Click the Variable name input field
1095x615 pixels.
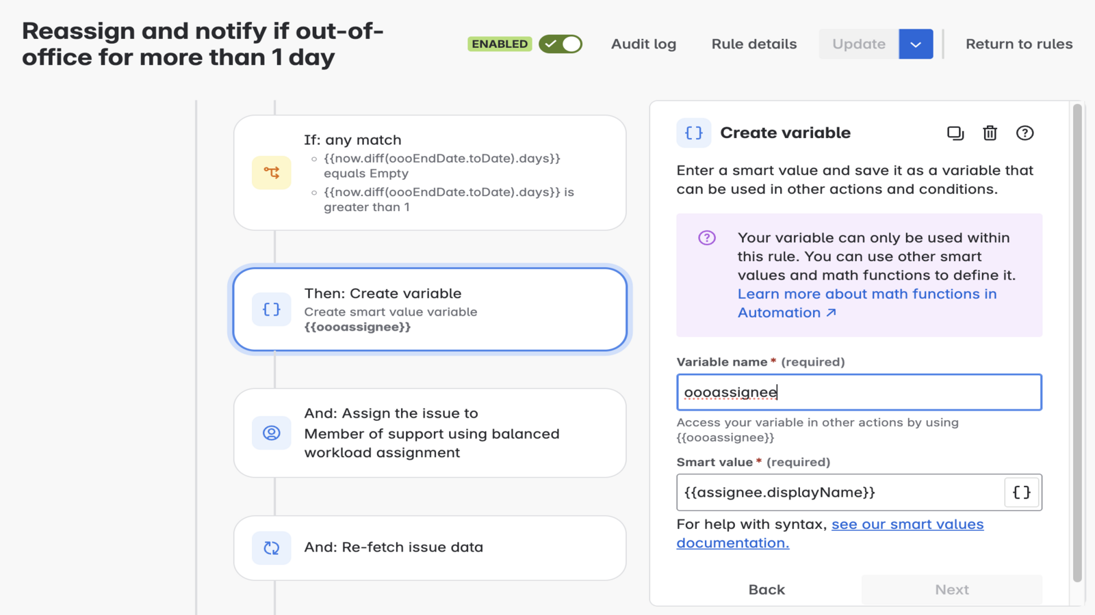[x=858, y=392]
